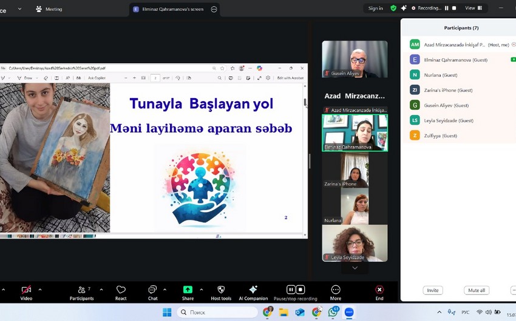Toggle read aloud in PDF toolbar
The width and height of the screenshot is (516, 321).
click(x=67, y=78)
